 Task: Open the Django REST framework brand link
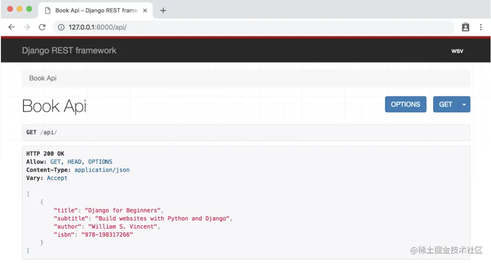click(x=69, y=50)
